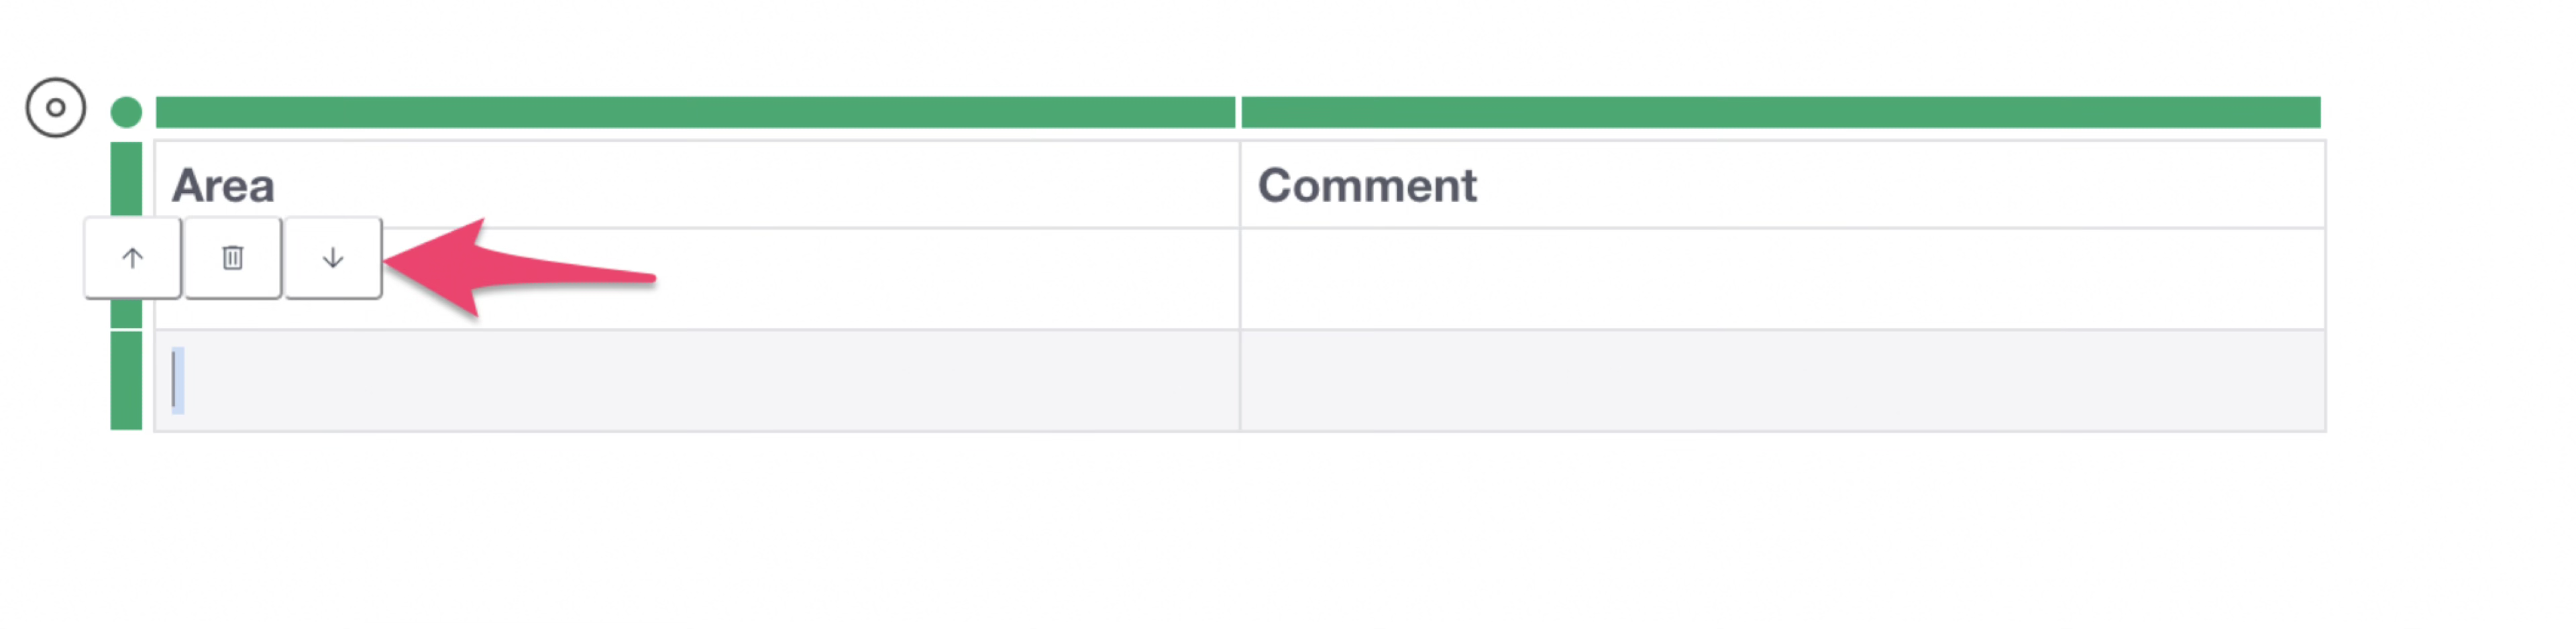
Task: Select the whole table via the green corner dot
Action: (126, 112)
